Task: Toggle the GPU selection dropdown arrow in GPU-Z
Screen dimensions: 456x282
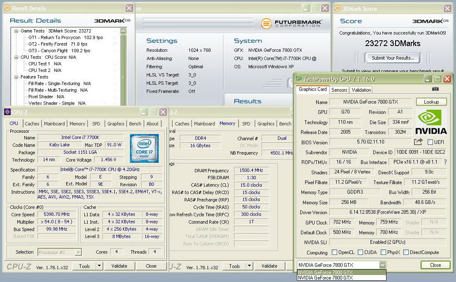Action: (x=382, y=265)
